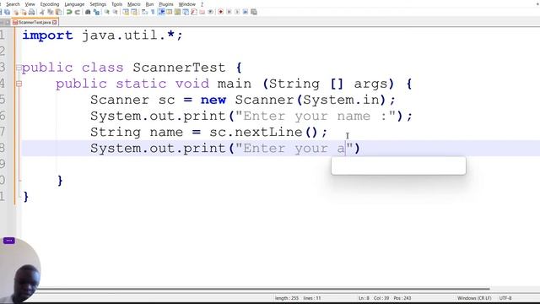Open the ? help menu
The height and width of the screenshot is (304, 540).
coord(202,4)
